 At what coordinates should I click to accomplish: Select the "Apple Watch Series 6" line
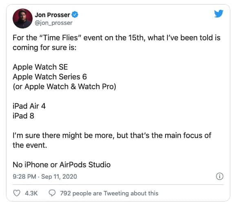(50, 77)
